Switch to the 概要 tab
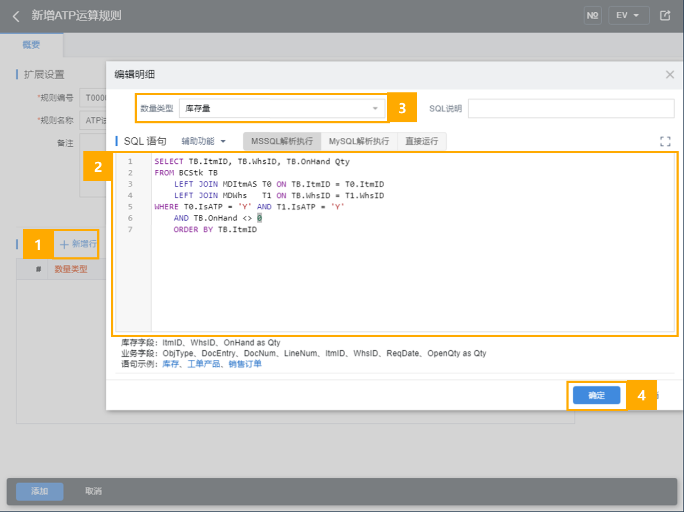 (x=32, y=45)
